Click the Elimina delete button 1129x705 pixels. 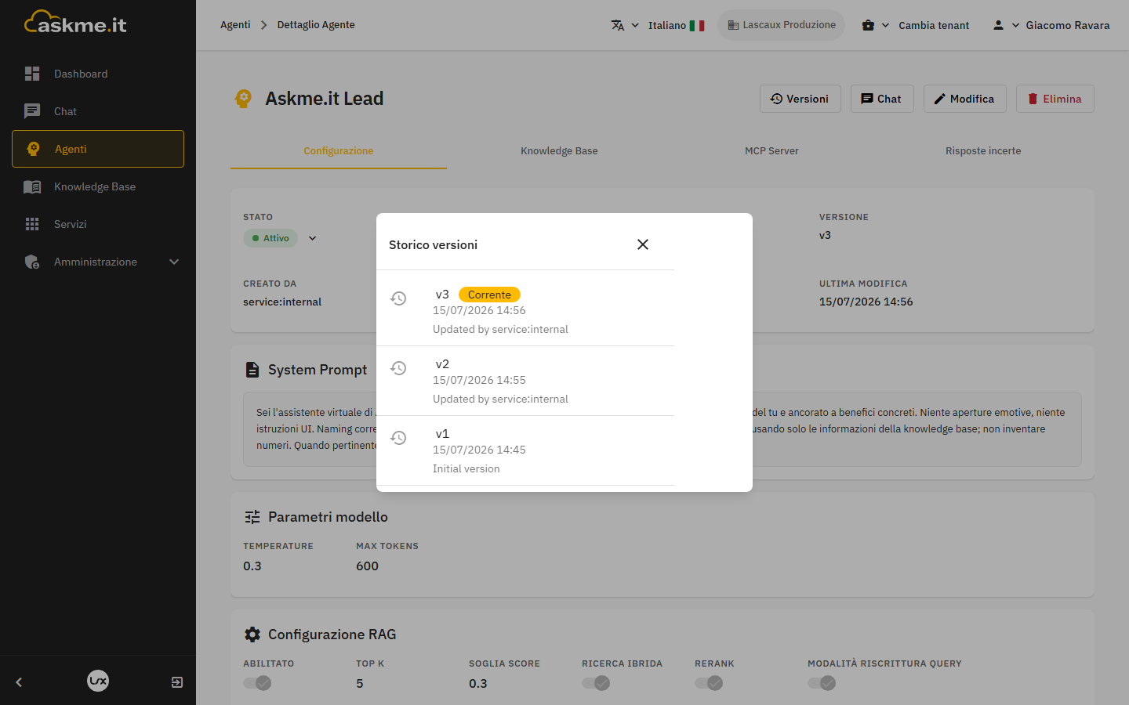[1055, 99]
